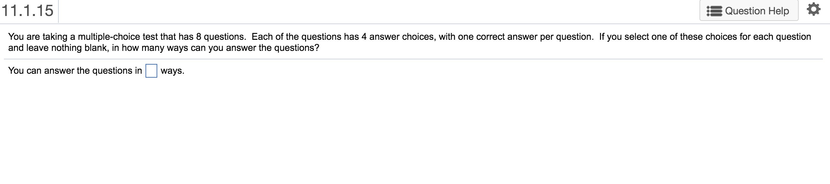830x184 pixels.
Task: Focus the answer box before "ways."
Action: coord(151,71)
